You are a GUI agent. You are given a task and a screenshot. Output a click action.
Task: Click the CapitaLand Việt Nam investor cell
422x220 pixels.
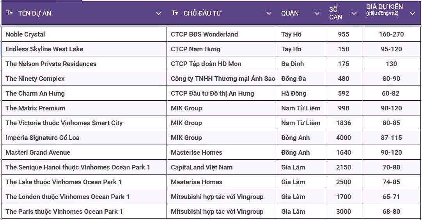click(x=201, y=167)
